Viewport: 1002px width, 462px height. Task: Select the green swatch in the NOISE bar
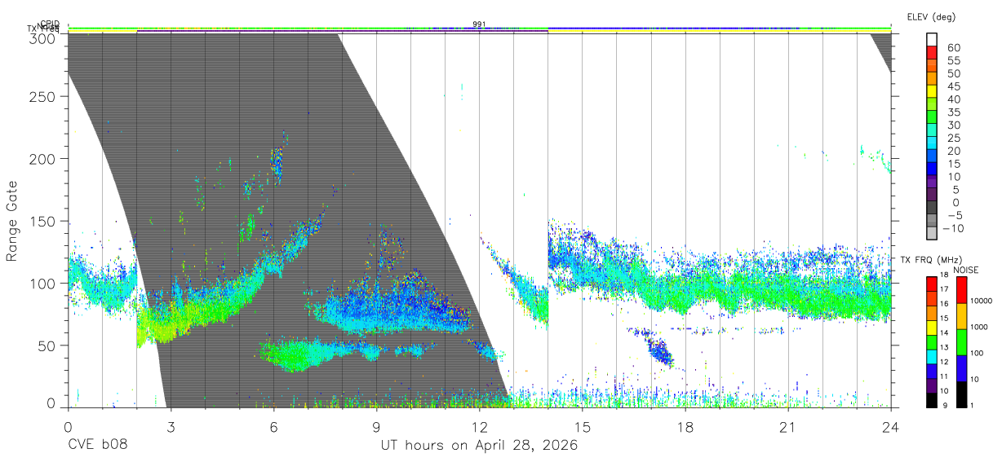pyautogui.click(x=963, y=342)
